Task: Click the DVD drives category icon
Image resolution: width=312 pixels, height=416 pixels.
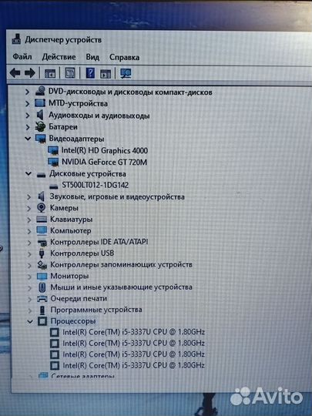Action: coord(40,91)
